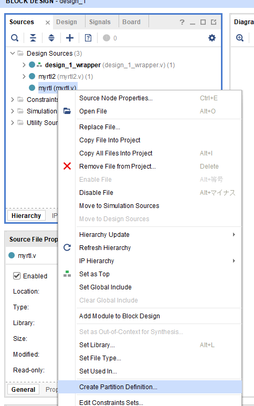Collapse all sources using the collapse icon
This screenshot has width=254, height=406.
[33, 38]
